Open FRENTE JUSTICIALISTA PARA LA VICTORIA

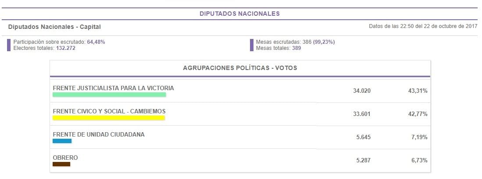point(113,88)
